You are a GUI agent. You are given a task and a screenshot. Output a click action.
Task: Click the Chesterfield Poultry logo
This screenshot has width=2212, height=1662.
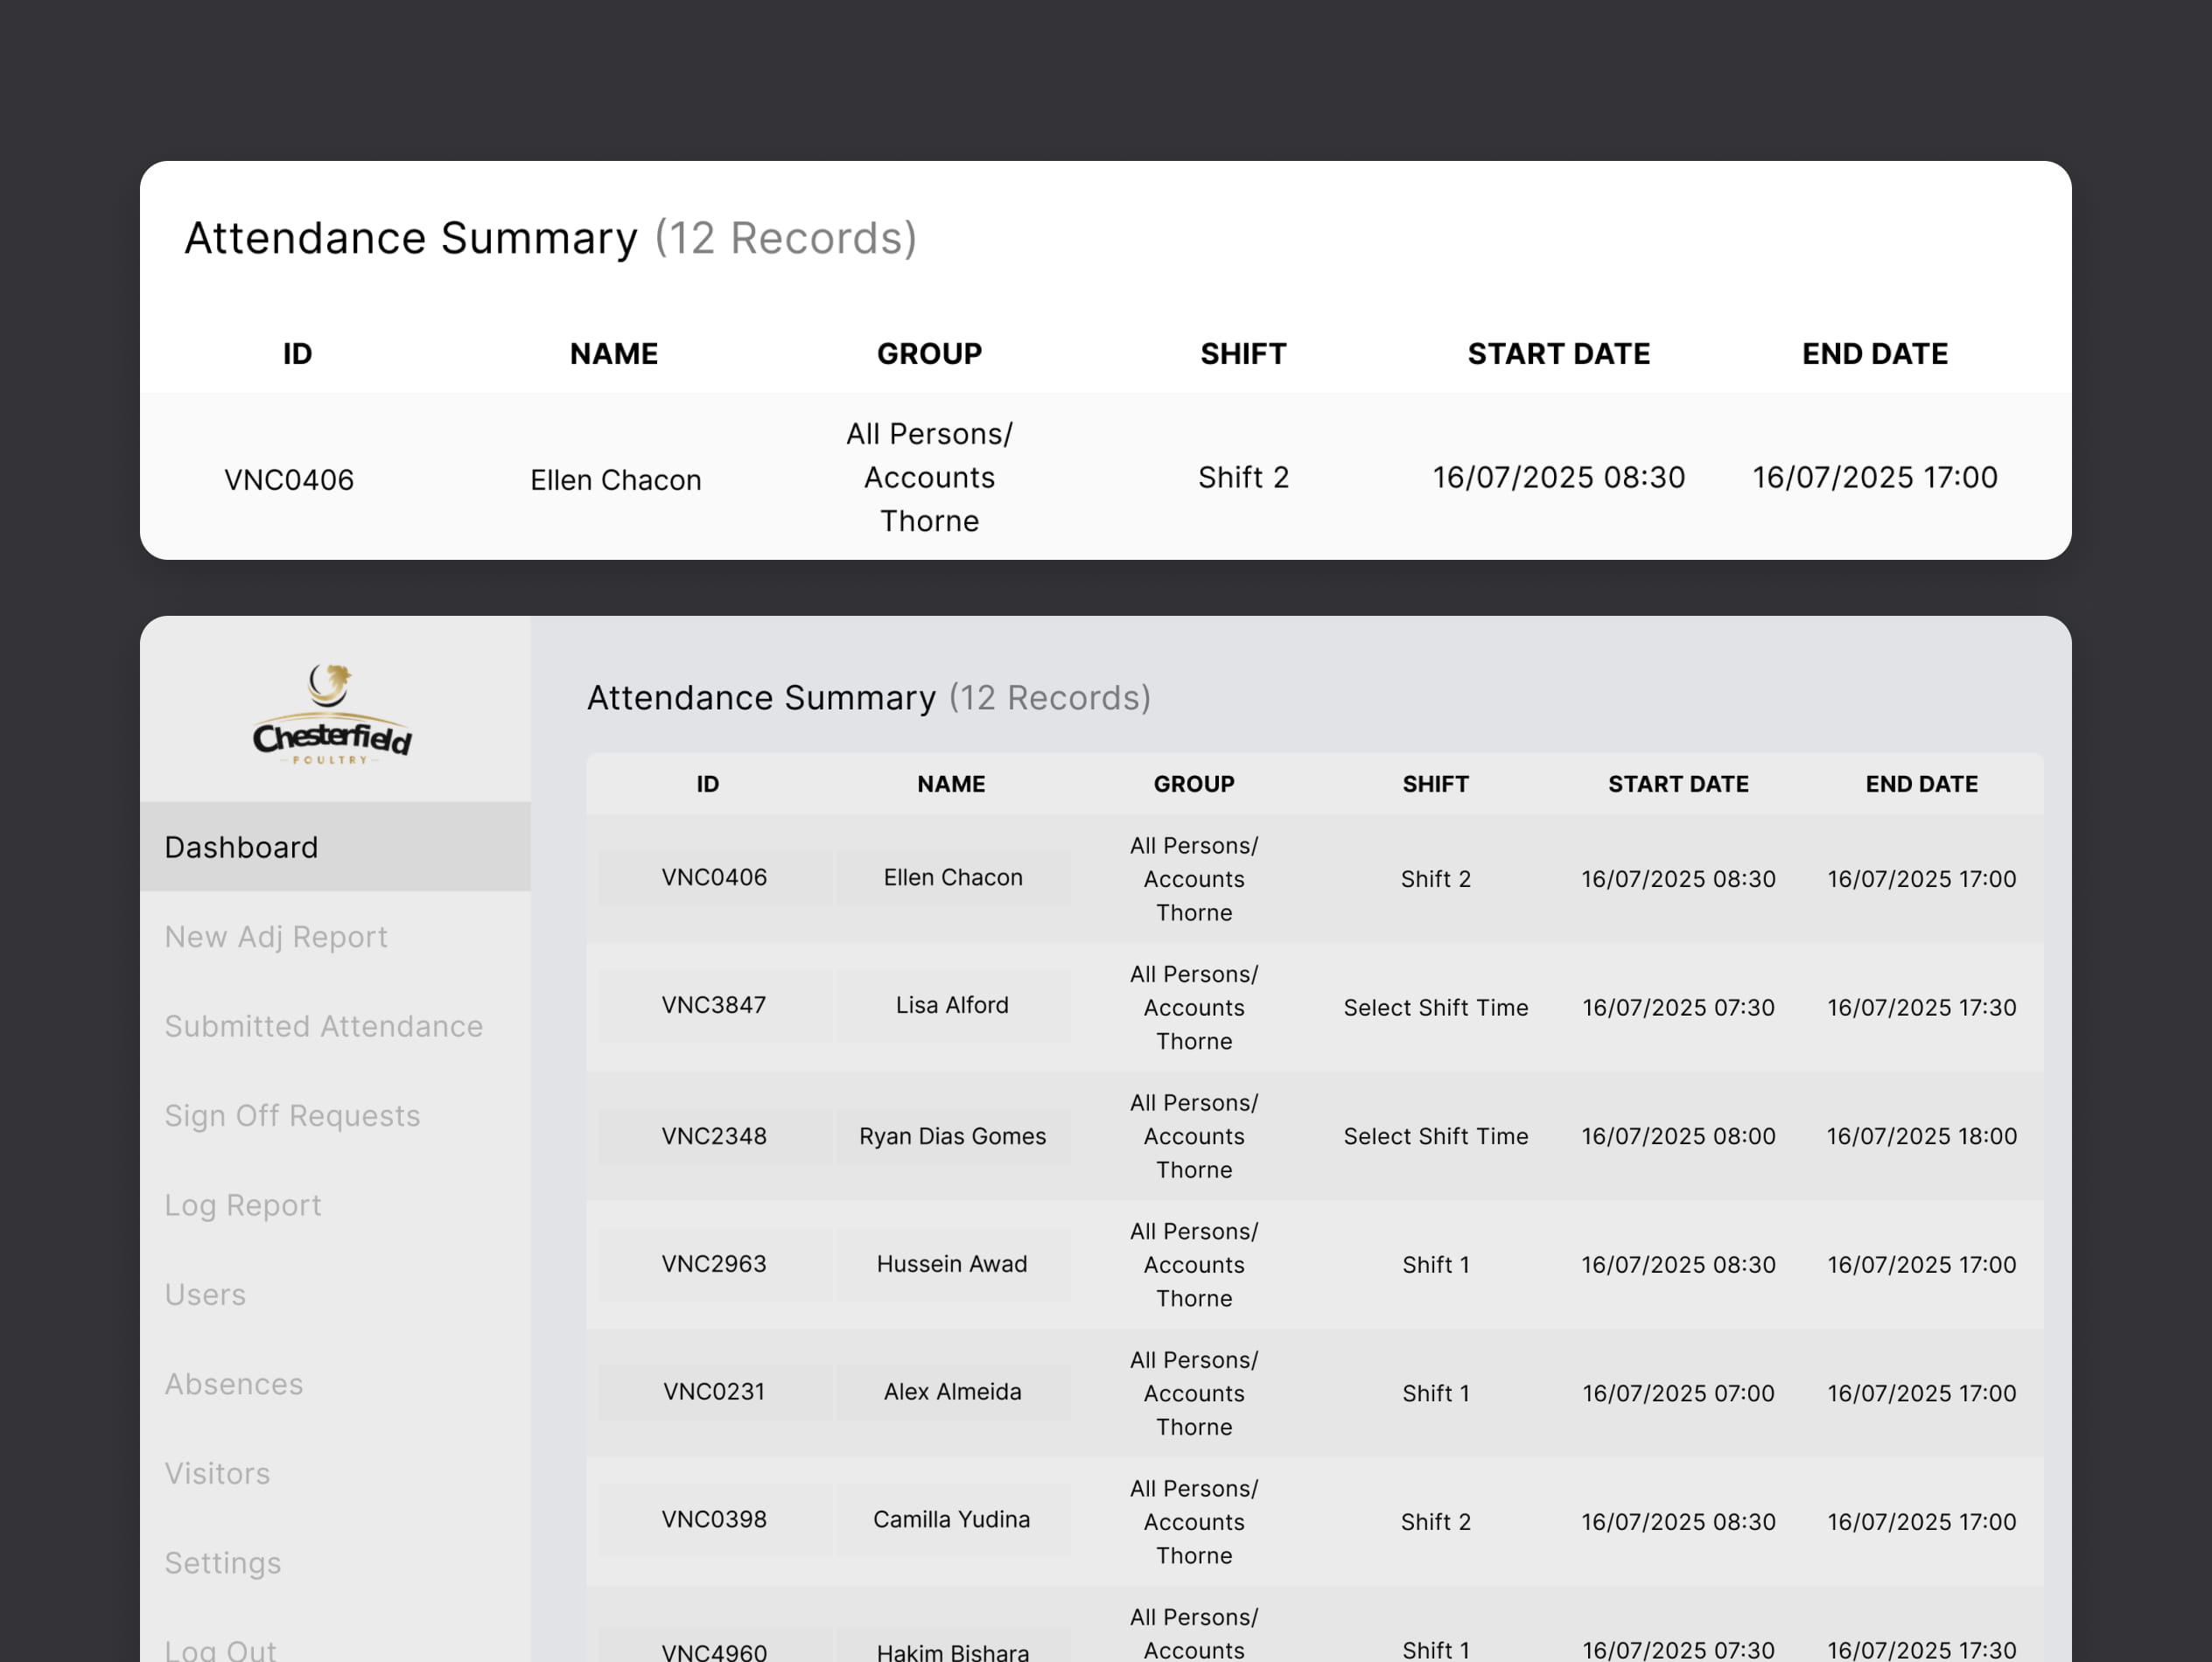pos(332,715)
